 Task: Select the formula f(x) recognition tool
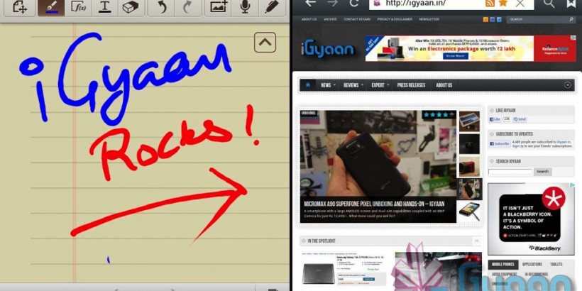[78, 7]
